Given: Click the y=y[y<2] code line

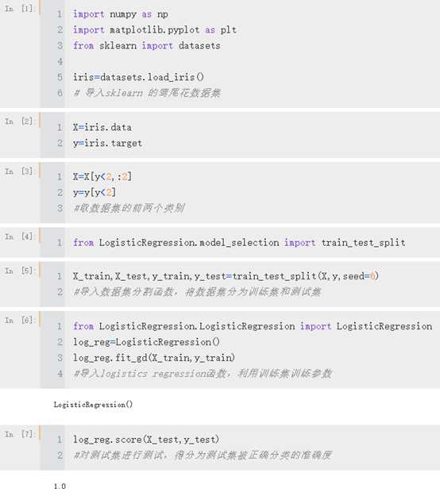Looking at the screenshot, I should (95, 192).
